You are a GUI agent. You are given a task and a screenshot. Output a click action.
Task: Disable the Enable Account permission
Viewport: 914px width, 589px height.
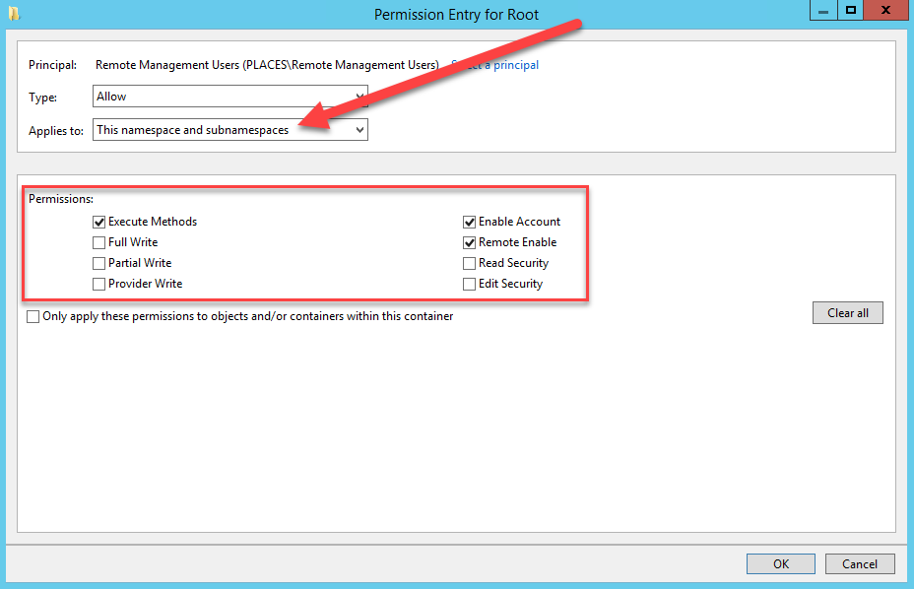click(x=470, y=221)
